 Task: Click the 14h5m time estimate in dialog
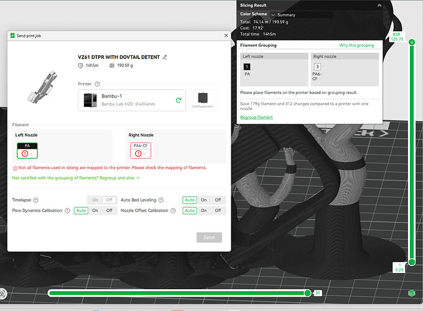point(92,65)
